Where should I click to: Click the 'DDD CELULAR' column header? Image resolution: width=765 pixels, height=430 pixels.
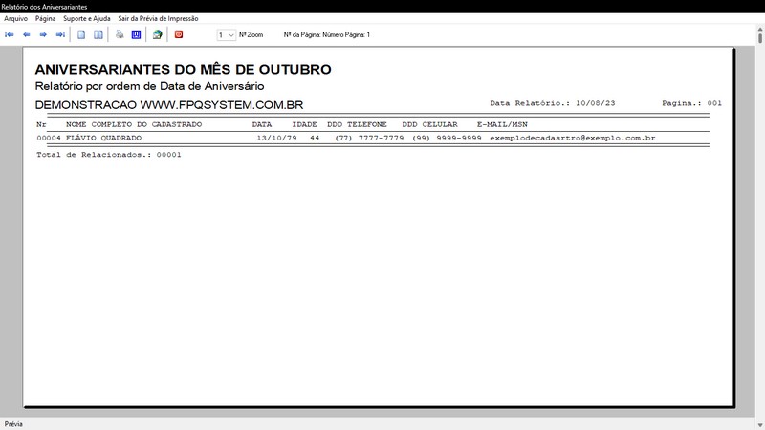pos(429,125)
